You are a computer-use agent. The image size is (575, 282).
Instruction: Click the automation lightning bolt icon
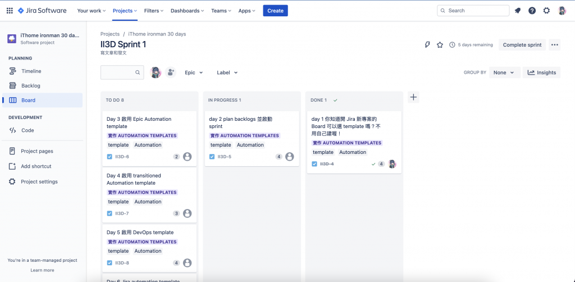click(x=427, y=45)
